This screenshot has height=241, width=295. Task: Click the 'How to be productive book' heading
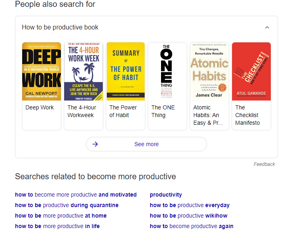coord(60,27)
